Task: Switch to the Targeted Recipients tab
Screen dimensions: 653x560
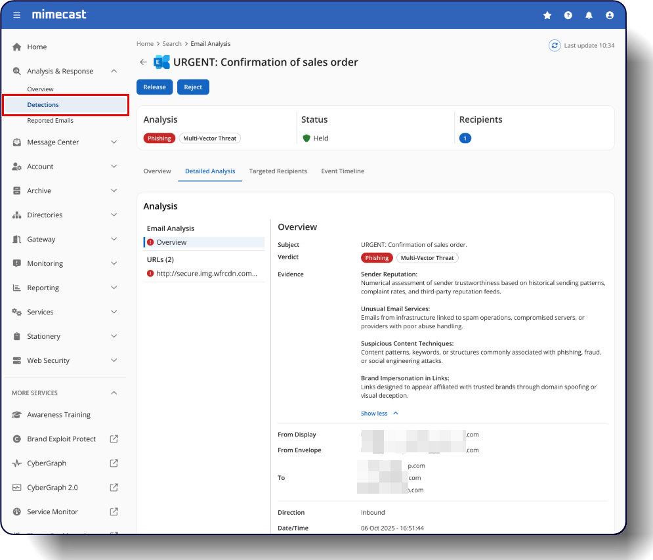Action: tap(278, 171)
